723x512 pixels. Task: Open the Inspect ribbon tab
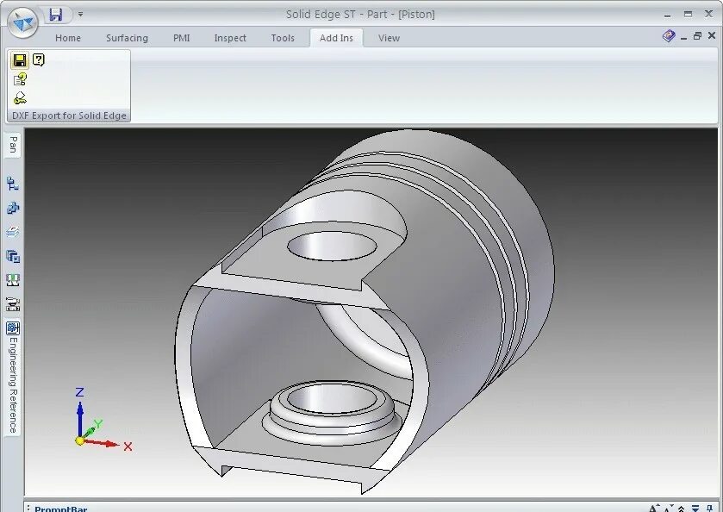(x=229, y=38)
